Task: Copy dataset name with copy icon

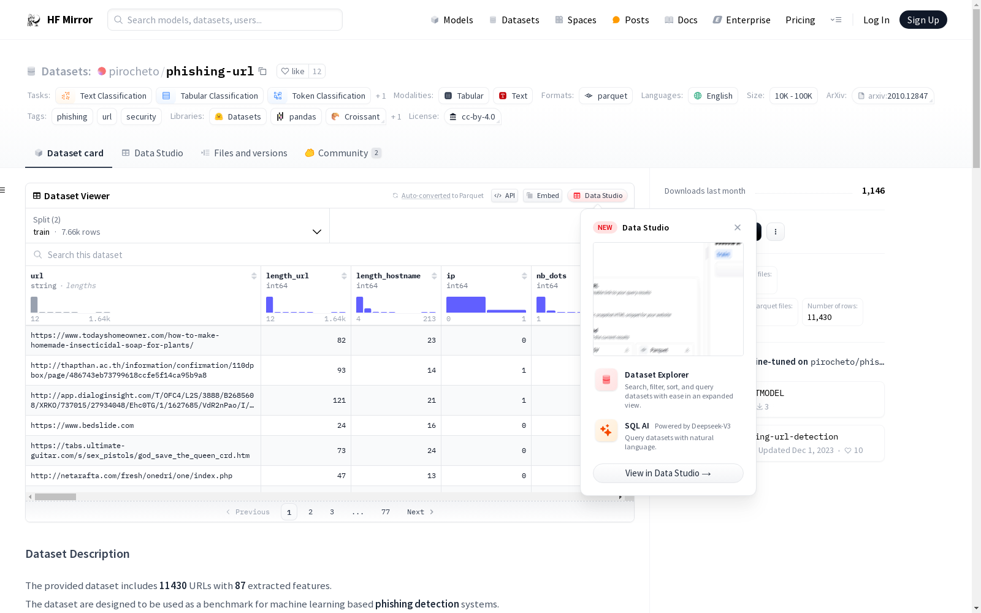Action: coord(262,71)
